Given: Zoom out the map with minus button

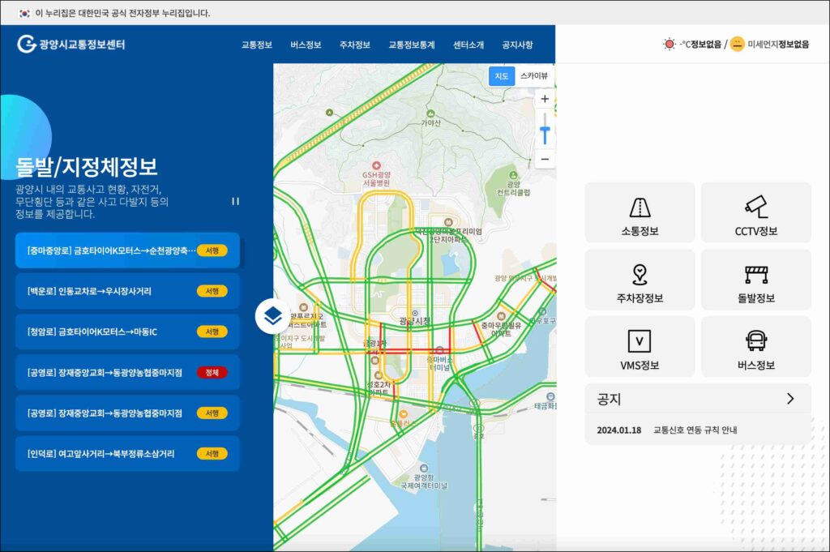Looking at the screenshot, I should [545, 159].
